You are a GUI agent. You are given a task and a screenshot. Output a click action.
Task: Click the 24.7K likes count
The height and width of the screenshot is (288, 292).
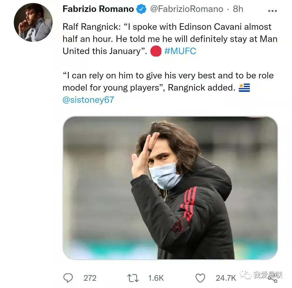point(226,278)
